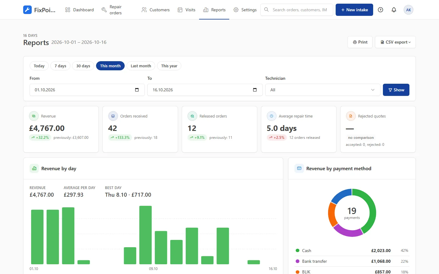Click the Show filter button
Image resolution: width=439 pixels, height=274 pixels.
[396, 90]
